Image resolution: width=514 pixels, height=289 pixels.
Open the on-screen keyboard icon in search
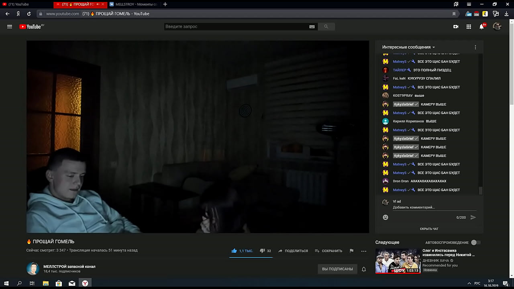(x=312, y=26)
